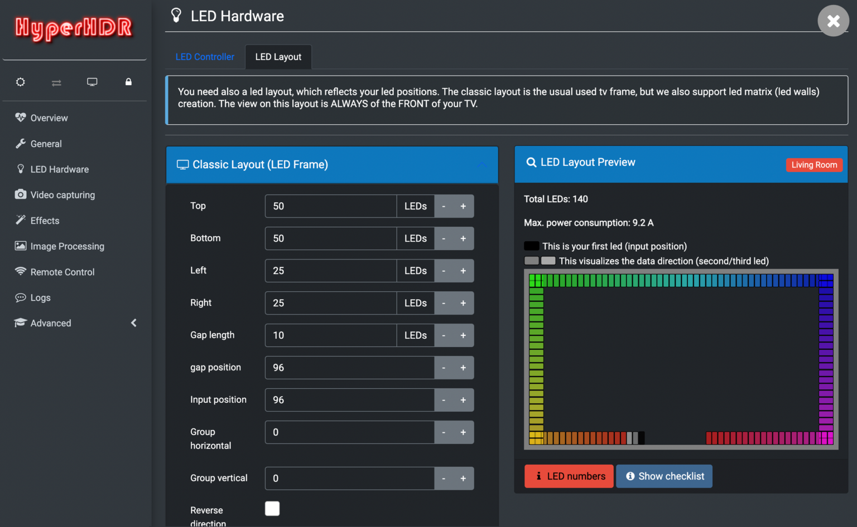Open the LED Hardware settings icon in sidebar
The image size is (857, 527).
tap(21, 169)
